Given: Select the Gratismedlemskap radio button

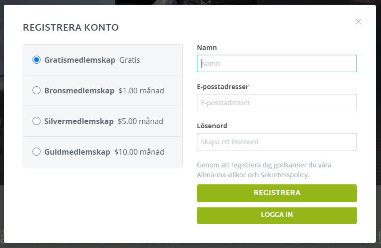Looking at the screenshot, I should [36, 59].
